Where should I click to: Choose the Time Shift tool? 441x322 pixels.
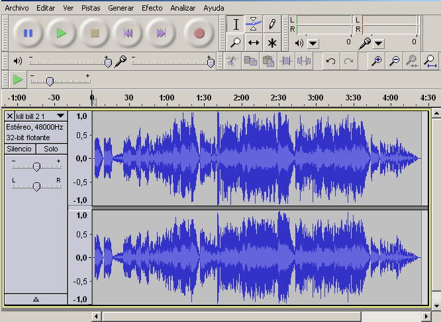click(x=254, y=43)
